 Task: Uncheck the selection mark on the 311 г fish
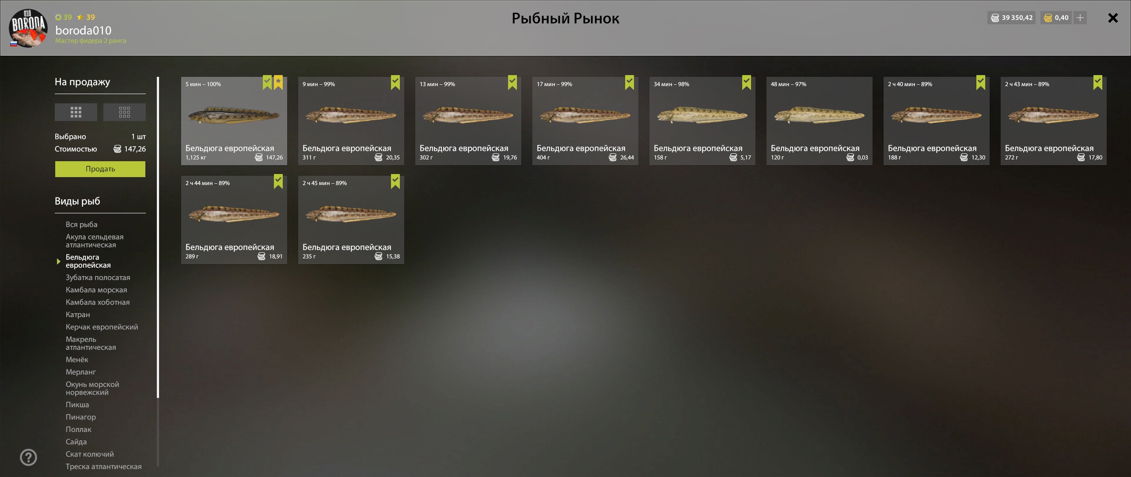click(395, 83)
